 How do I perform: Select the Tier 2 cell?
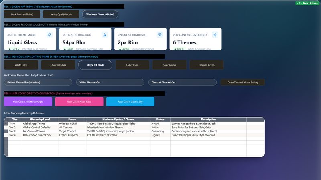pyautogui.click(x=15, y=127)
